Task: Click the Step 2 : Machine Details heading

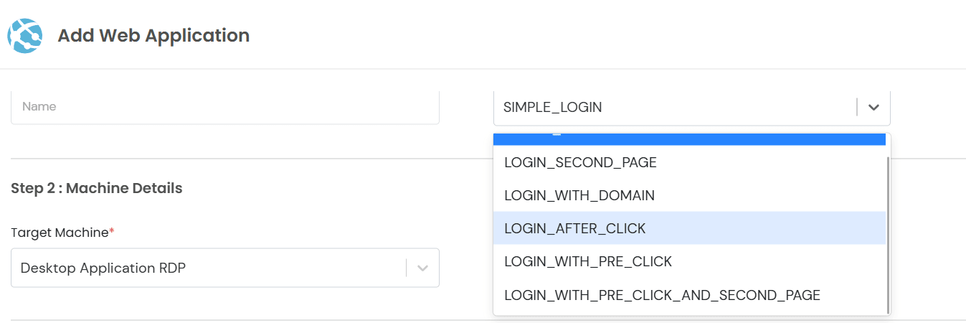Action: (x=97, y=188)
